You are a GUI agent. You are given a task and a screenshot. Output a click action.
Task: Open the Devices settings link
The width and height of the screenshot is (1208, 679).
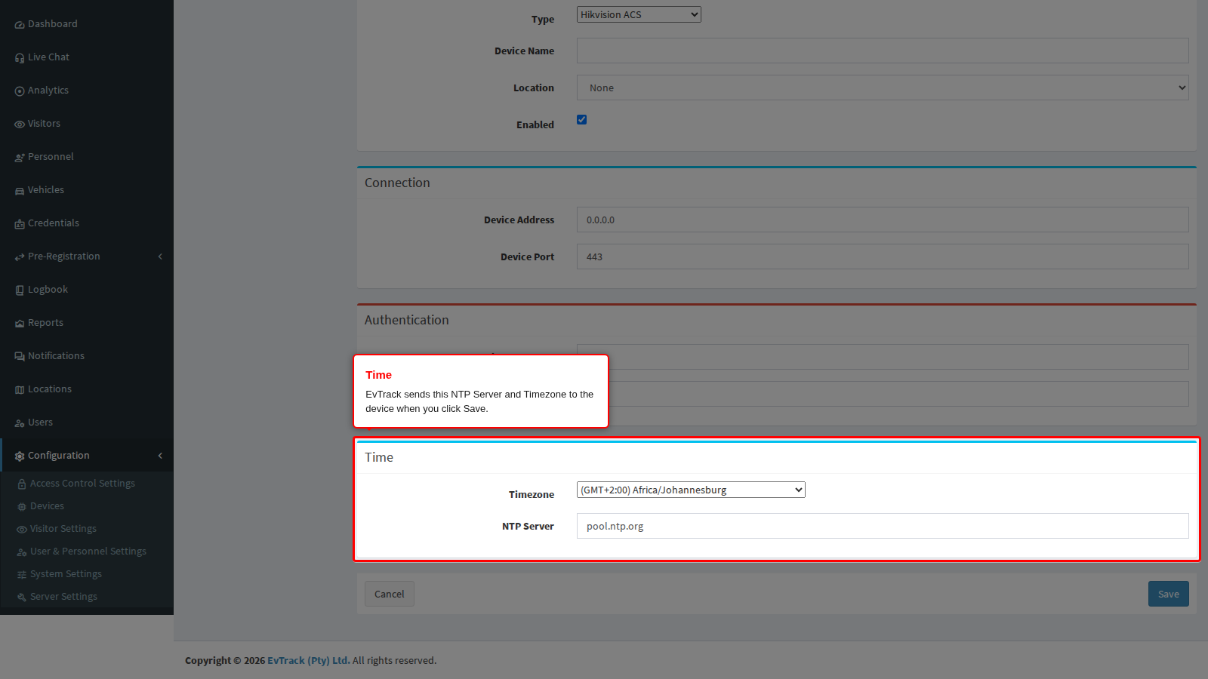(x=47, y=506)
